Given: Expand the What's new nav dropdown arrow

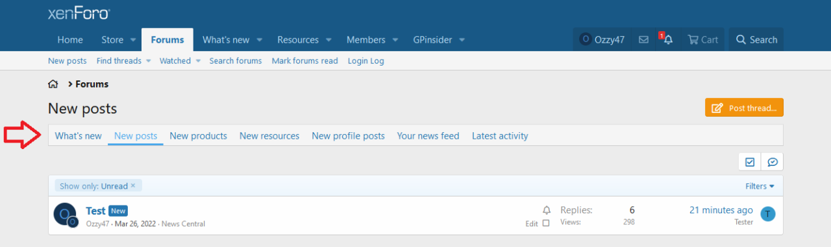Looking at the screenshot, I should point(259,40).
